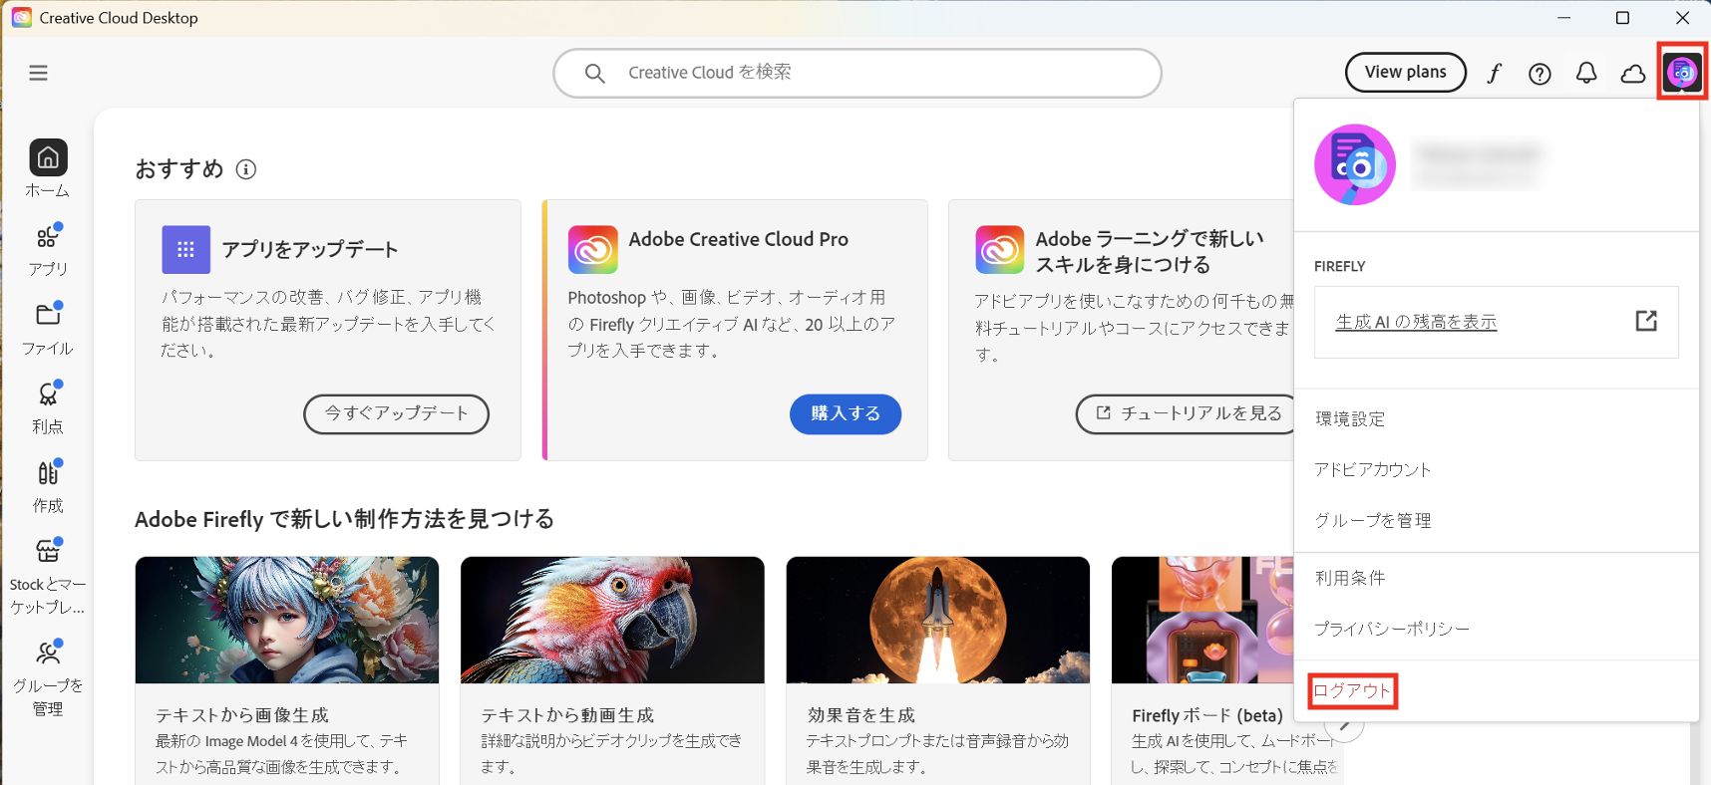Click the アプリをアップデート grid icon
Image resolution: width=1711 pixels, height=785 pixels.
click(x=186, y=249)
